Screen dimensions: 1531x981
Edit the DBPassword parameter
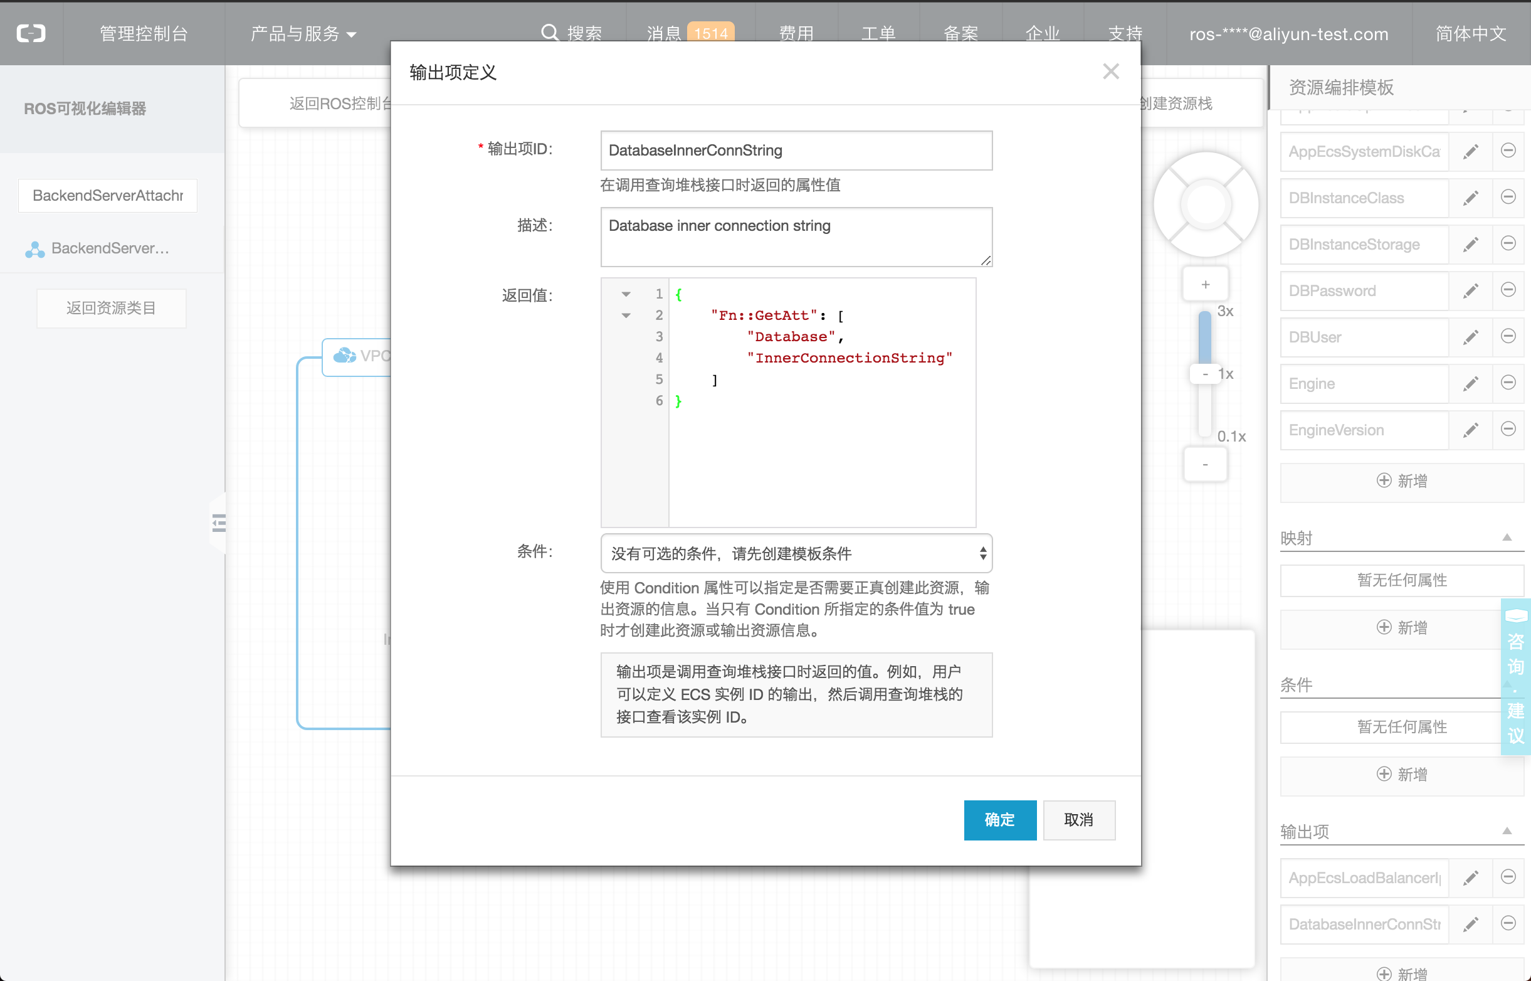[x=1471, y=290]
